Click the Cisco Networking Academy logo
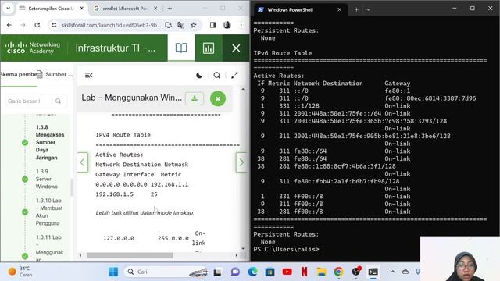The height and width of the screenshot is (281, 500). 33,48
